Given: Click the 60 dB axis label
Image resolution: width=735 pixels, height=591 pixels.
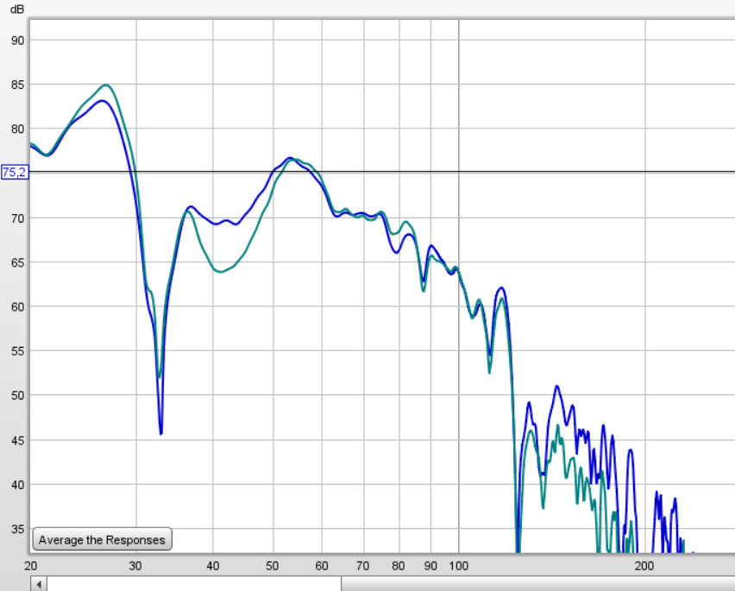Looking at the screenshot, I should tap(17, 307).
